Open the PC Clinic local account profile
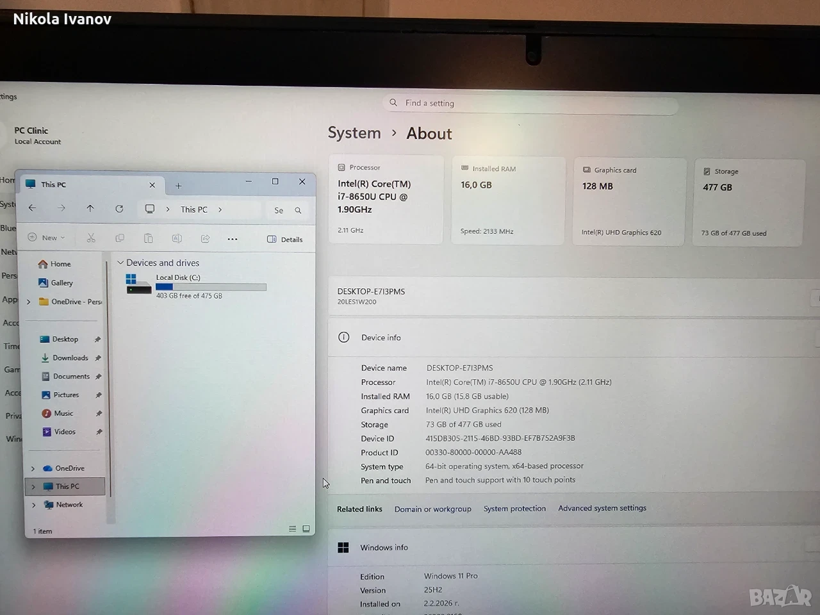The height and width of the screenshot is (615, 820). point(37,135)
